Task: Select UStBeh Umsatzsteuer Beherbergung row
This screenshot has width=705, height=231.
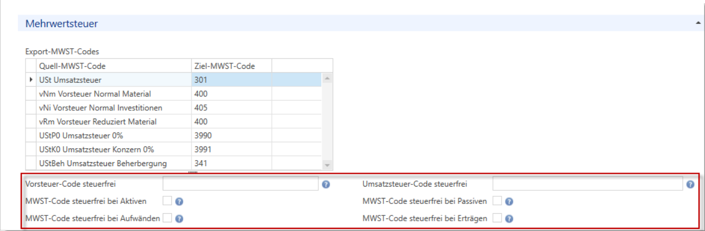Action: 174,163
